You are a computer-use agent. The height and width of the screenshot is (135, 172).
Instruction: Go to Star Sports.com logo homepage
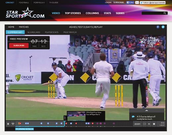[x=25, y=13]
